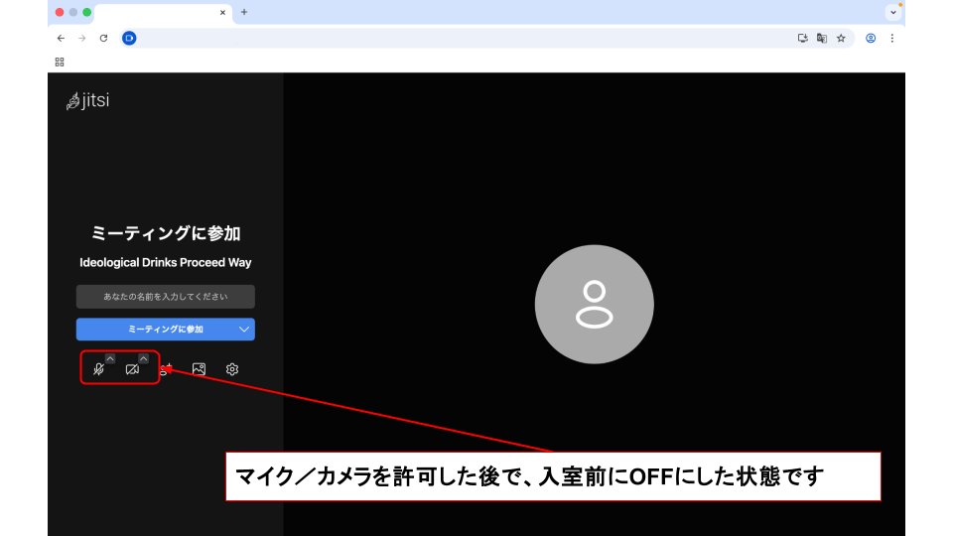The height and width of the screenshot is (536, 953).
Task: Unmute the microphone in the prejoin toolbar
Action: point(98,369)
